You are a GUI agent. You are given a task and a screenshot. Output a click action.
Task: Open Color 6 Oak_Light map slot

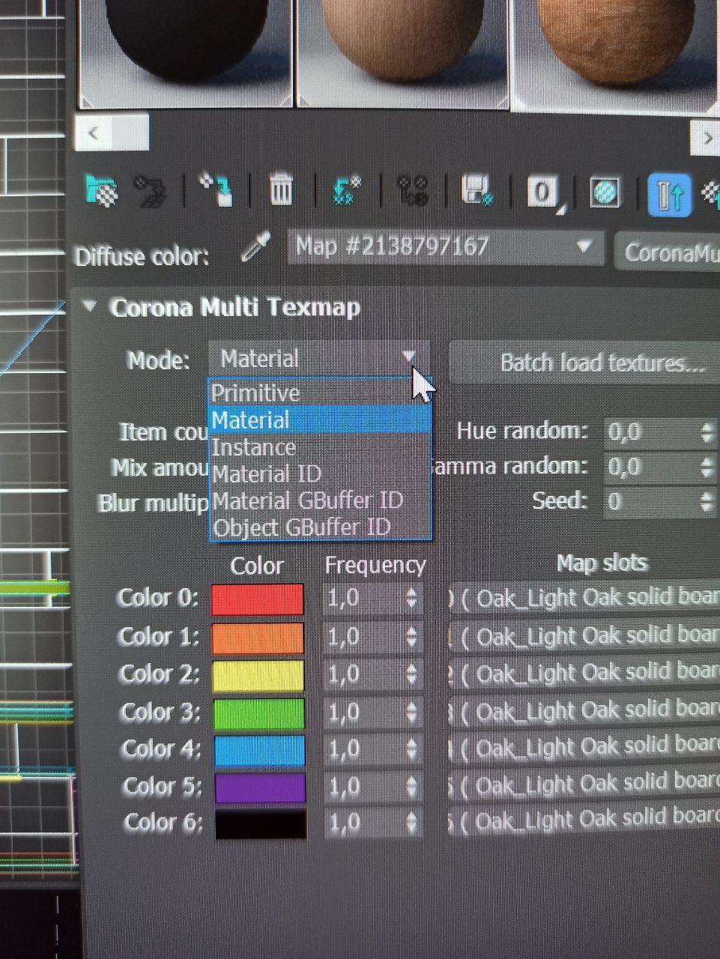coord(584,820)
